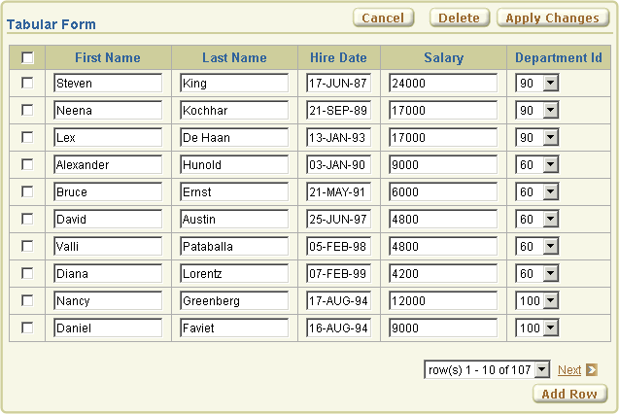Image resolution: width=619 pixels, height=414 pixels.
Task: Sort by the Last Name column header
Action: (x=234, y=57)
